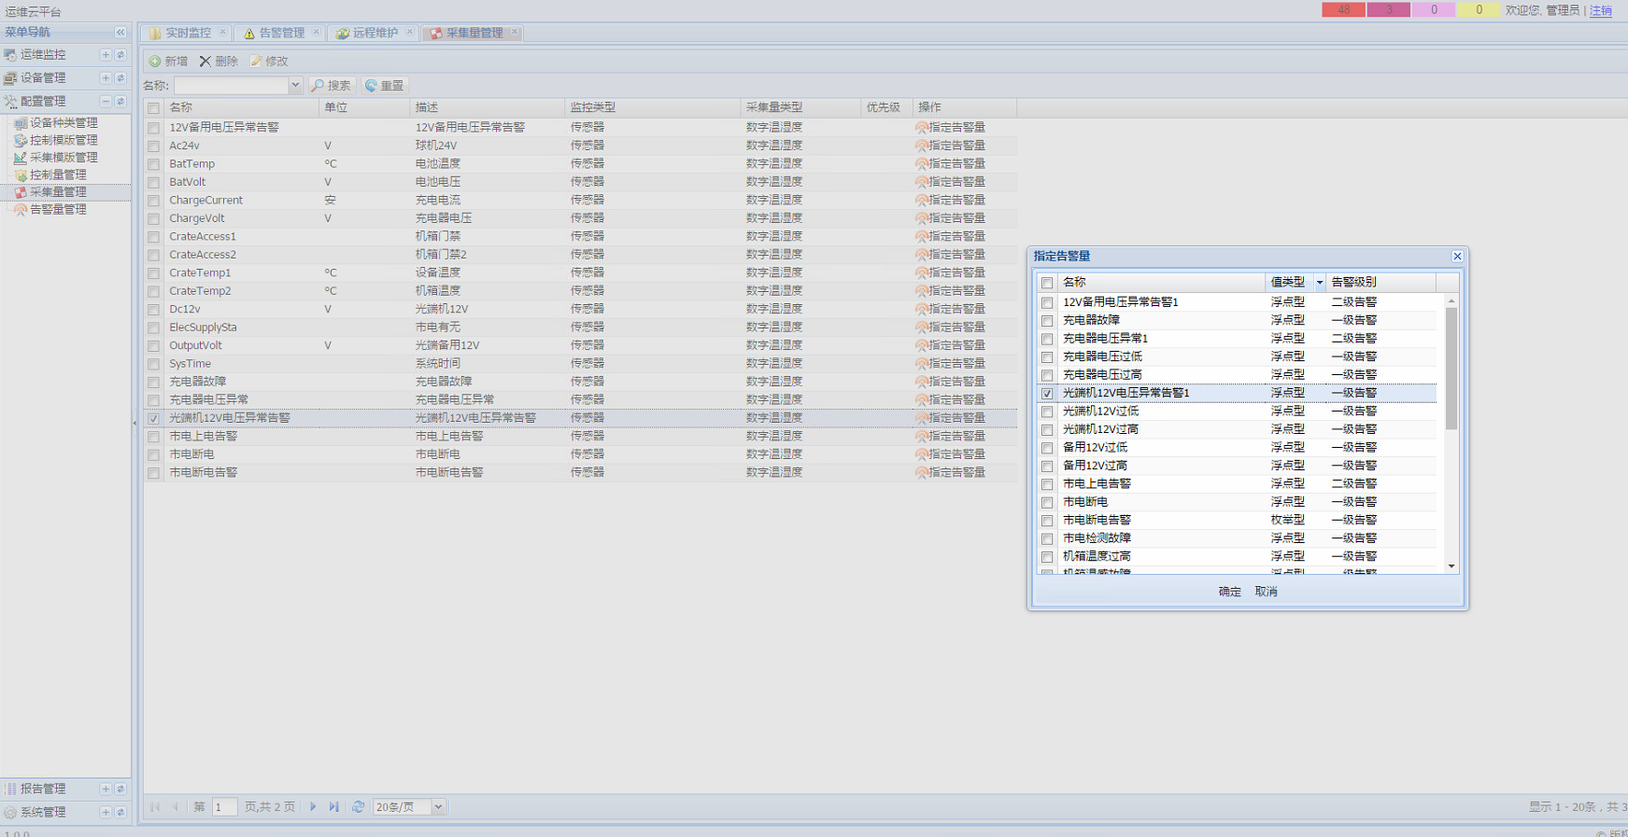1628x837 pixels.
Task: Uncheck 光端机12V电压异常告警1 in the dialog
Action: coord(1047,394)
